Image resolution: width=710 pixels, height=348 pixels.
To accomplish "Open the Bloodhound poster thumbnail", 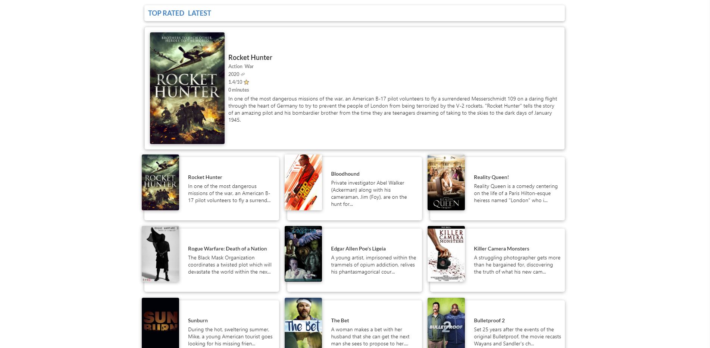I will (303, 182).
